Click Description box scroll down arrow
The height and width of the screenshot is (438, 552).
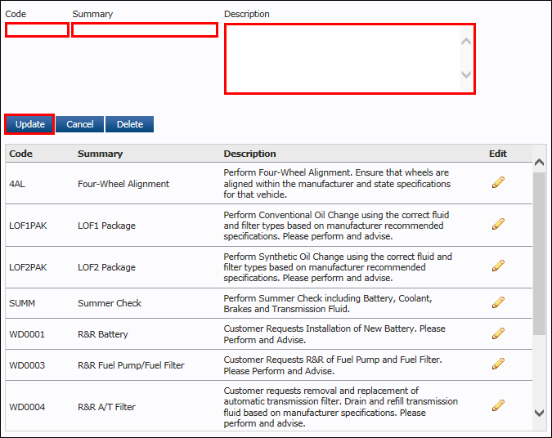tap(466, 74)
